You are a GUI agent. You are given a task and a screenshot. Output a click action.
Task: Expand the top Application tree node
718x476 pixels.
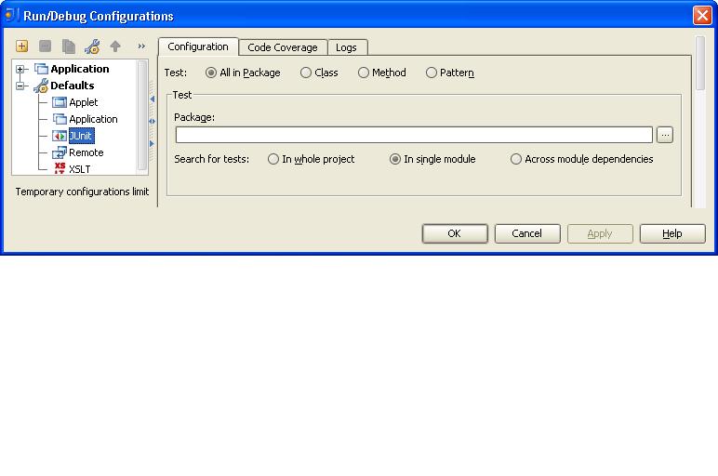(20, 69)
